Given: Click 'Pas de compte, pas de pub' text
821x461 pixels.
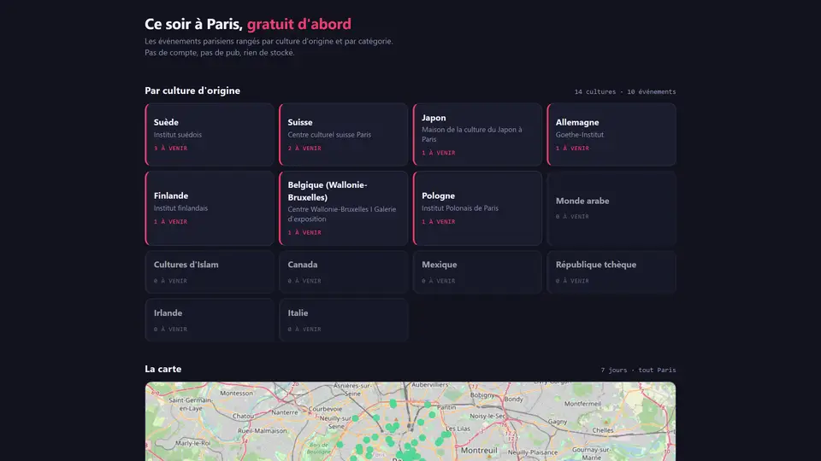Looking at the screenshot, I should [193, 52].
